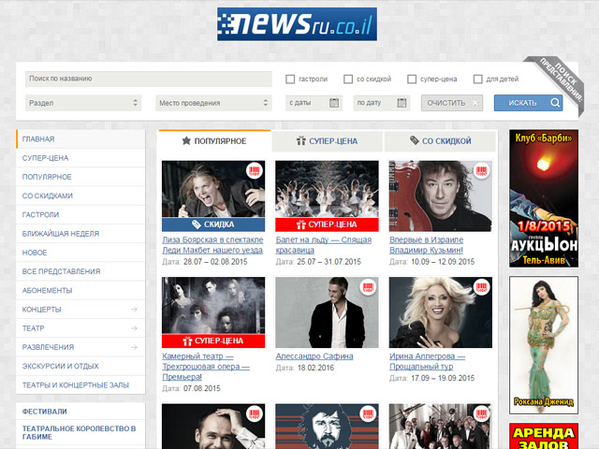Open 'Балет на льду — Спящая красавица' link
The height and width of the screenshot is (449, 599).
click(x=324, y=245)
